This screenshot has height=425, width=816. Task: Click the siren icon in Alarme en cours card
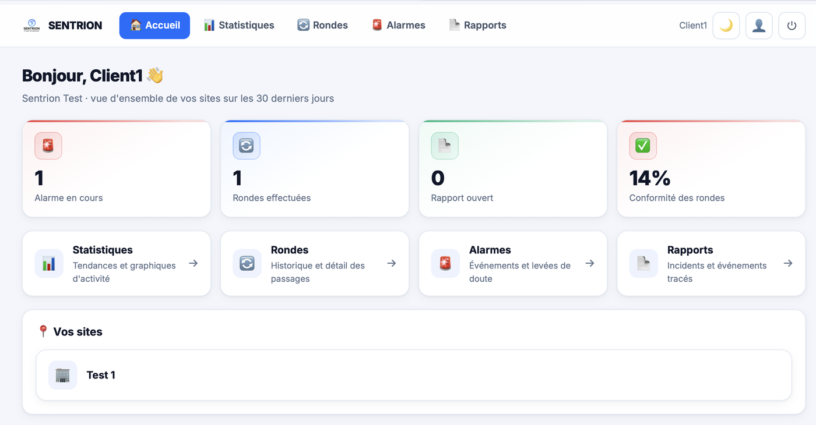point(48,146)
